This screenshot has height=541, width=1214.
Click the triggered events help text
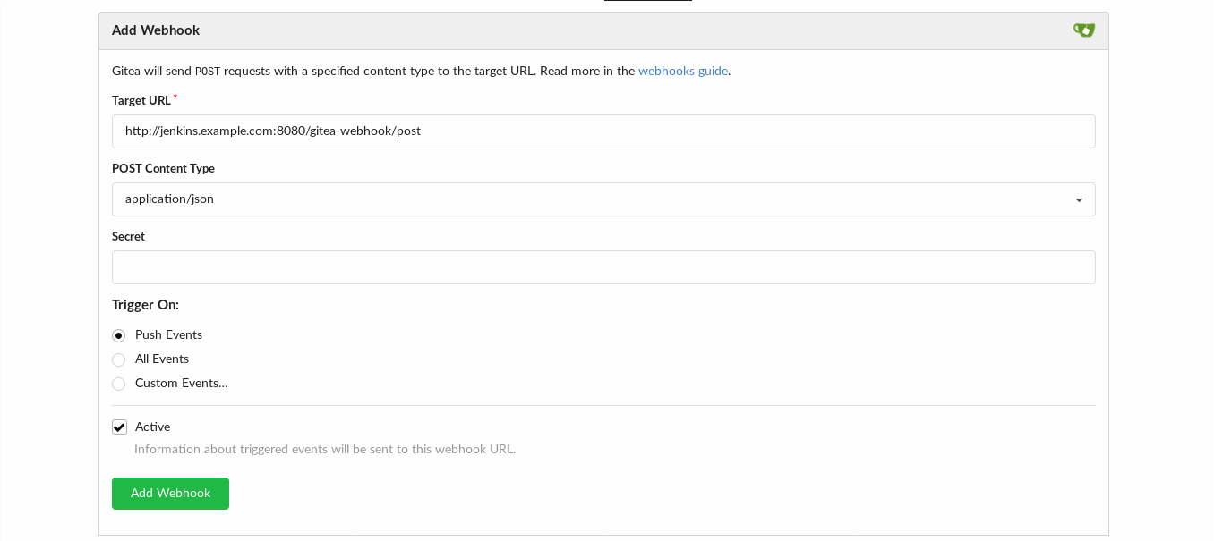(324, 449)
